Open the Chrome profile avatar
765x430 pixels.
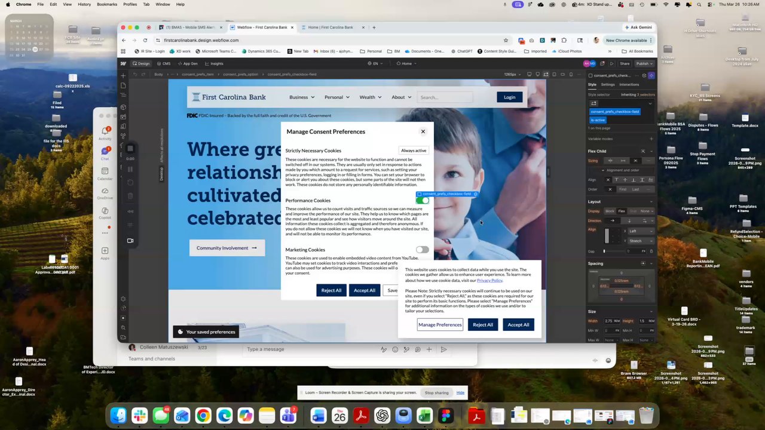click(596, 40)
